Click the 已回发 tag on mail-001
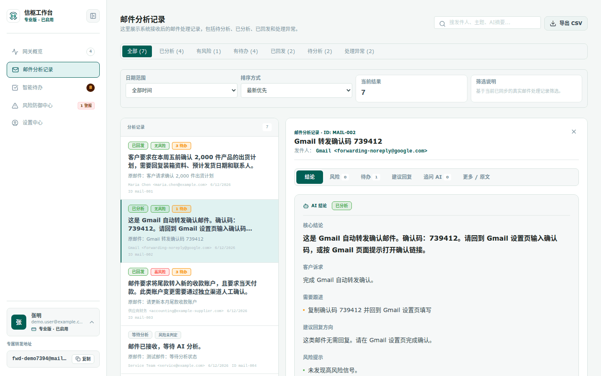The width and height of the screenshot is (601, 376). point(138,146)
